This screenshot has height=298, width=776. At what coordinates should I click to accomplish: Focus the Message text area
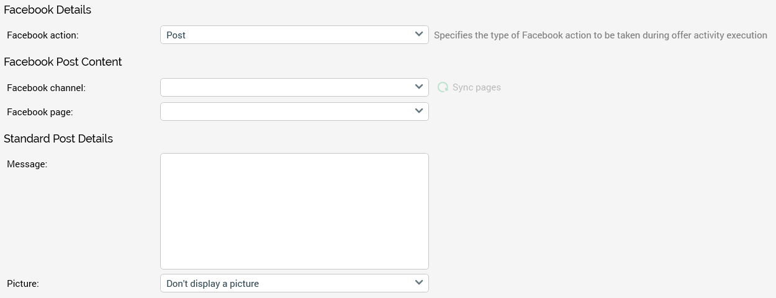[294, 211]
